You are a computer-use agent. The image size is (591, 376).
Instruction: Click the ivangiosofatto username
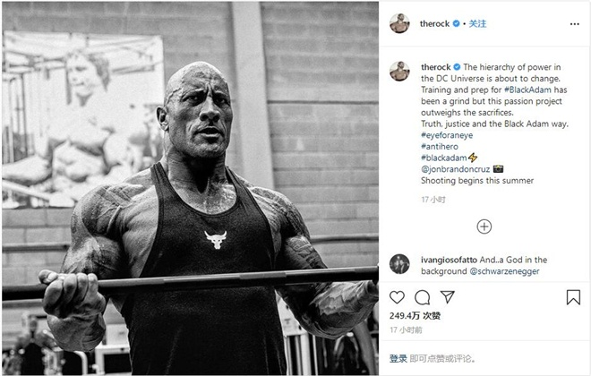click(x=449, y=260)
